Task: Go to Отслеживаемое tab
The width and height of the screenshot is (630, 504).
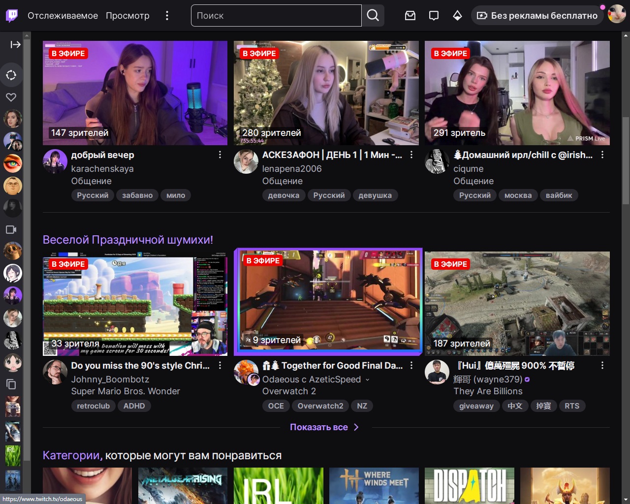Action: coord(63,16)
